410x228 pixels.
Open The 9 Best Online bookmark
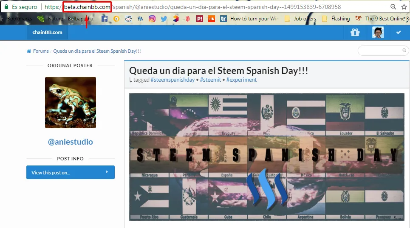[x=382, y=19]
